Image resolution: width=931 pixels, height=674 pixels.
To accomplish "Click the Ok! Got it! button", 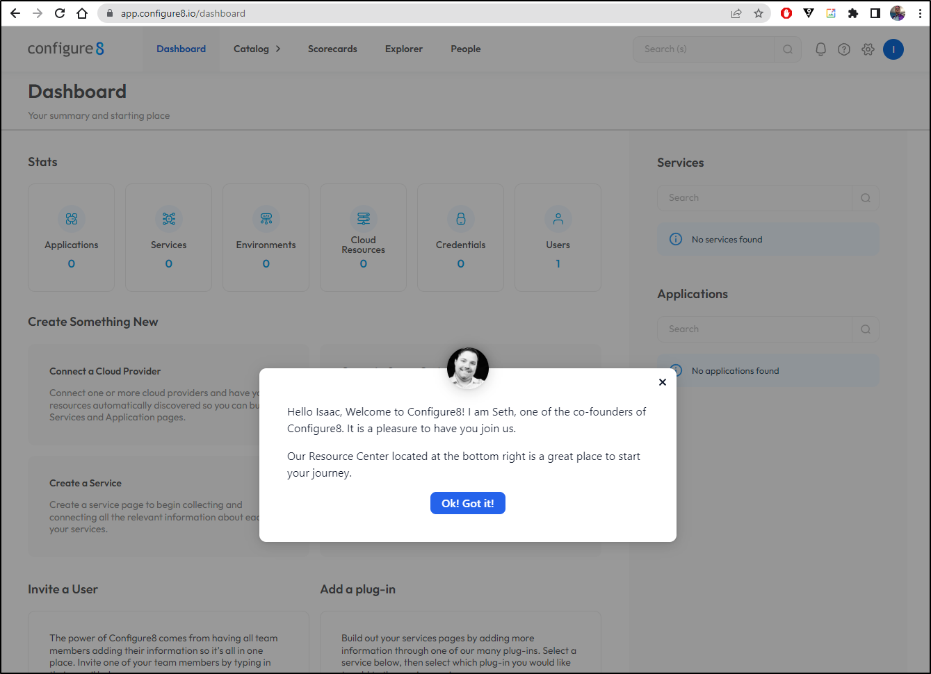I will pyautogui.click(x=468, y=503).
